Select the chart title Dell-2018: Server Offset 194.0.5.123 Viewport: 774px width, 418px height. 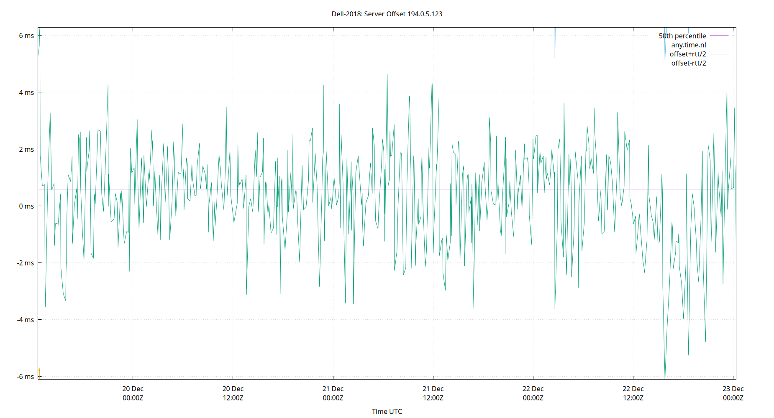[387, 14]
